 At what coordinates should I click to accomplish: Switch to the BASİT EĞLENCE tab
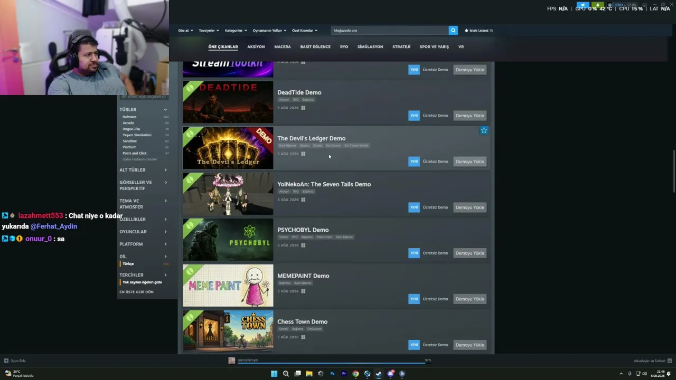(x=315, y=47)
